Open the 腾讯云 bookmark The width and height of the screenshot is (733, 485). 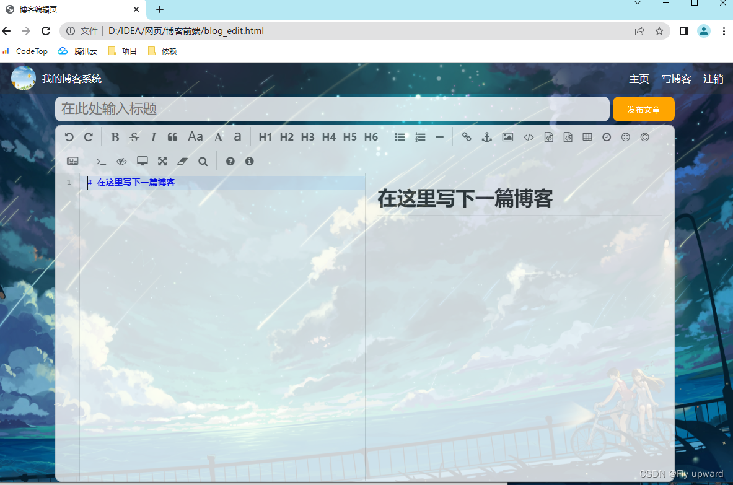pos(77,51)
